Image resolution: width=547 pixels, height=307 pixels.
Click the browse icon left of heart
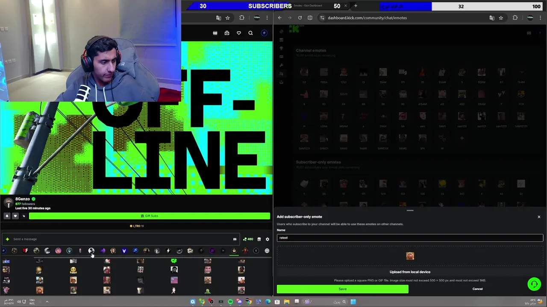(227, 33)
